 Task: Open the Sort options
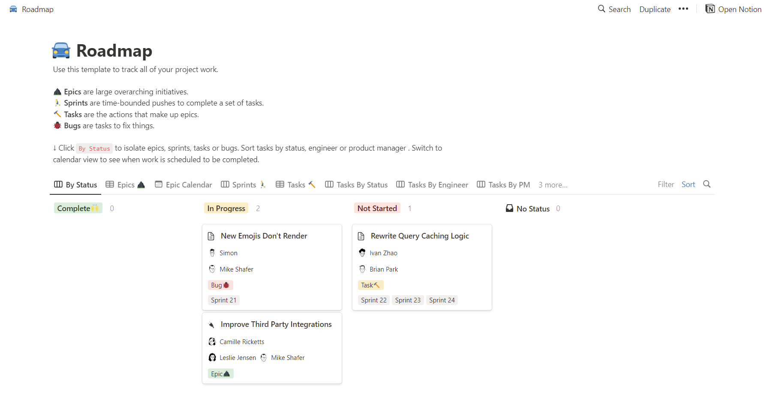pos(688,184)
